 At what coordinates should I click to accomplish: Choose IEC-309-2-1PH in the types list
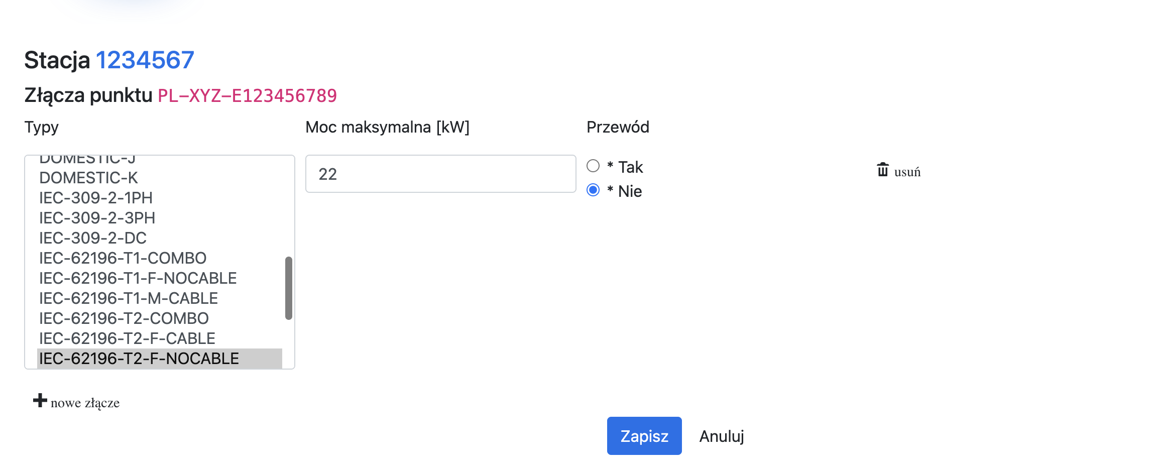tap(95, 198)
